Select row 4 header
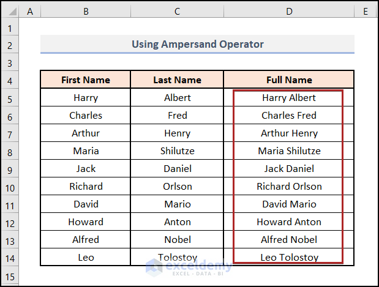The width and height of the screenshot is (379, 287). coord(10,80)
